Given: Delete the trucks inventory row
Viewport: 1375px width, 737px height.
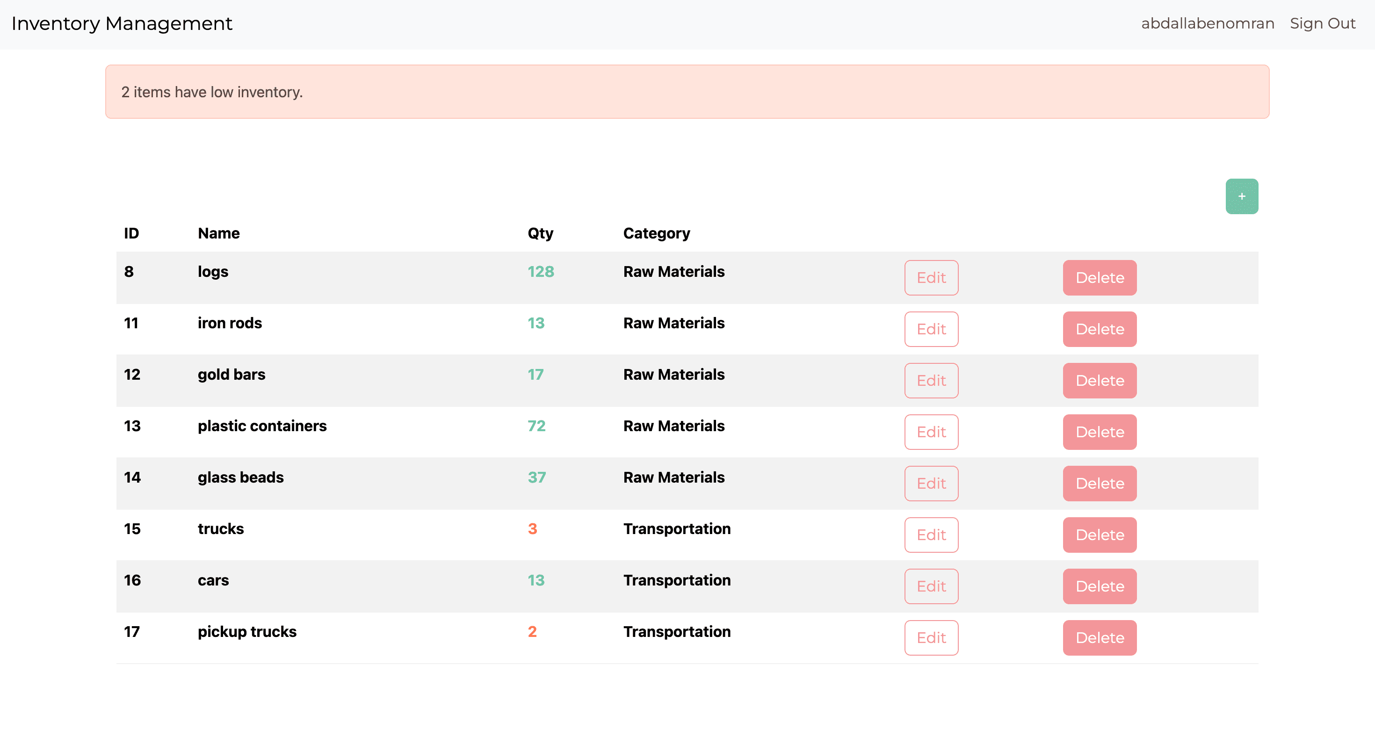Looking at the screenshot, I should coord(1099,535).
